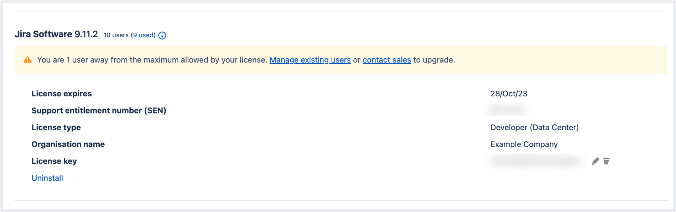Click the License key label
676x212 pixels.
[54, 161]
